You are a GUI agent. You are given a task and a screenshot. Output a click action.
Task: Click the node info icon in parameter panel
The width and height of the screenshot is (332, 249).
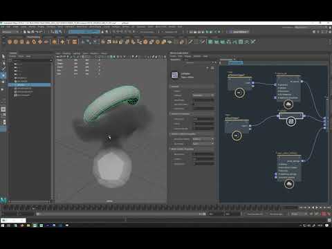(x=175, y=75)
